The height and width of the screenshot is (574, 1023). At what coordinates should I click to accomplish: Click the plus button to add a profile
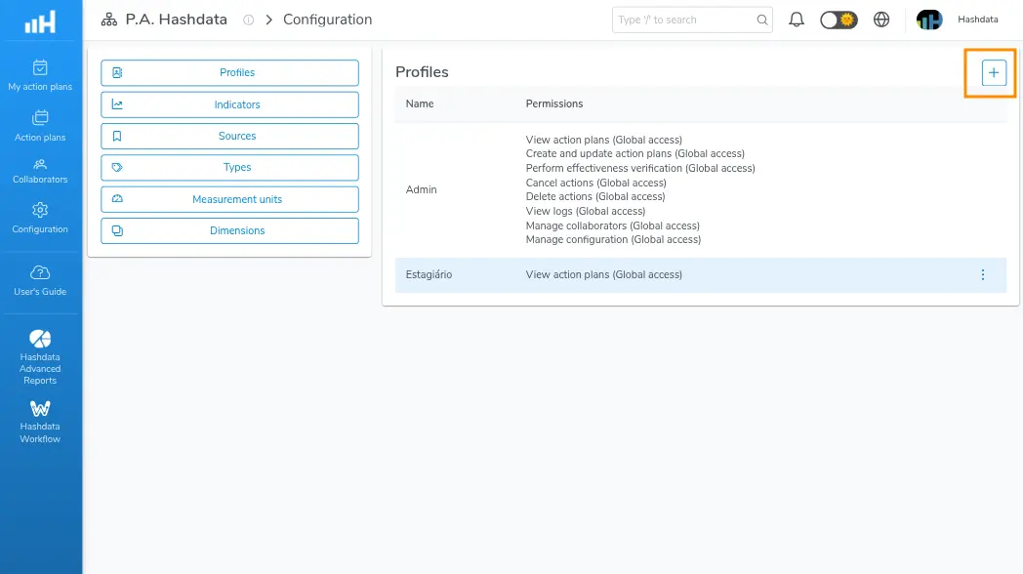(994, 72)
